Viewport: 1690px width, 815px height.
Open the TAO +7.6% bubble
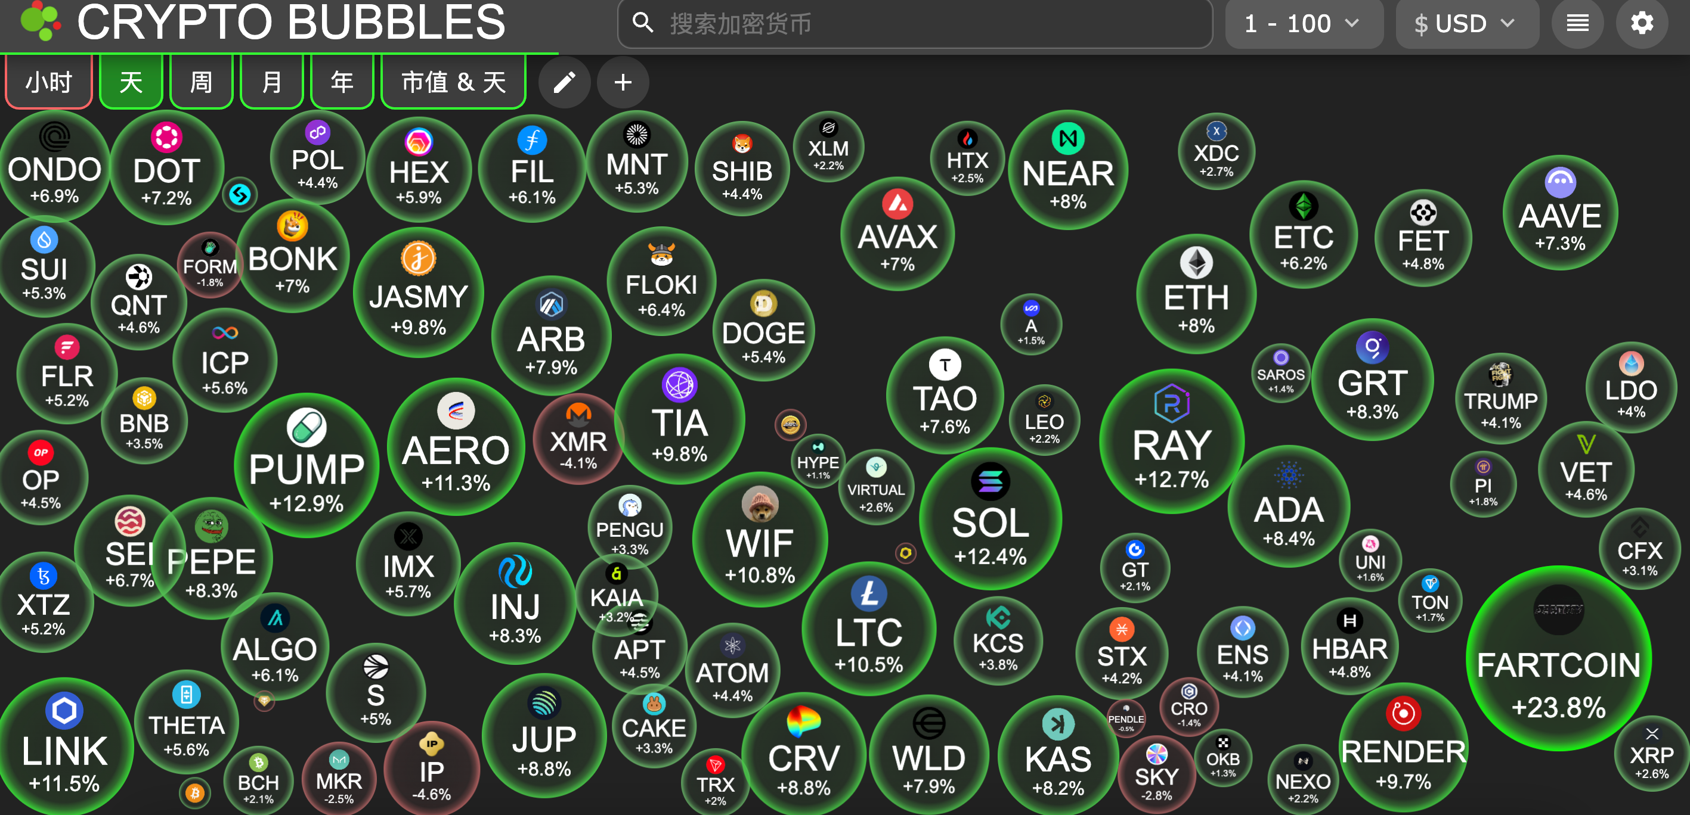[x=945, y=396]
